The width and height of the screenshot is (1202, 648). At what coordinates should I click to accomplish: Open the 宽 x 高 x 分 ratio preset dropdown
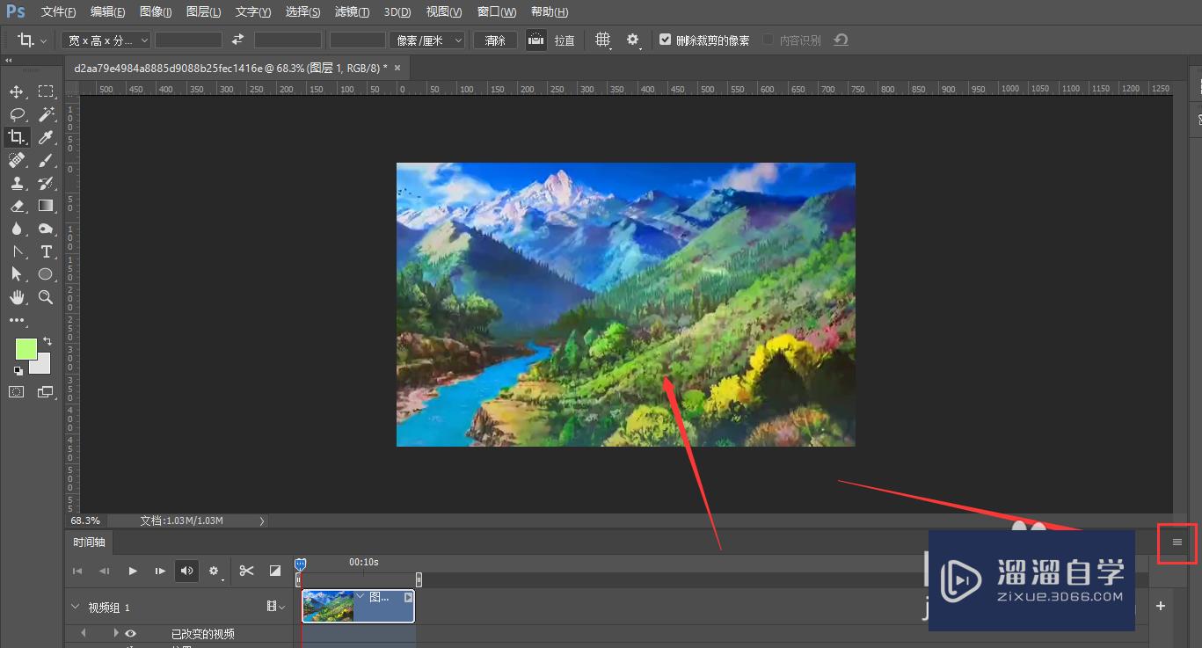tap(106, 40)
